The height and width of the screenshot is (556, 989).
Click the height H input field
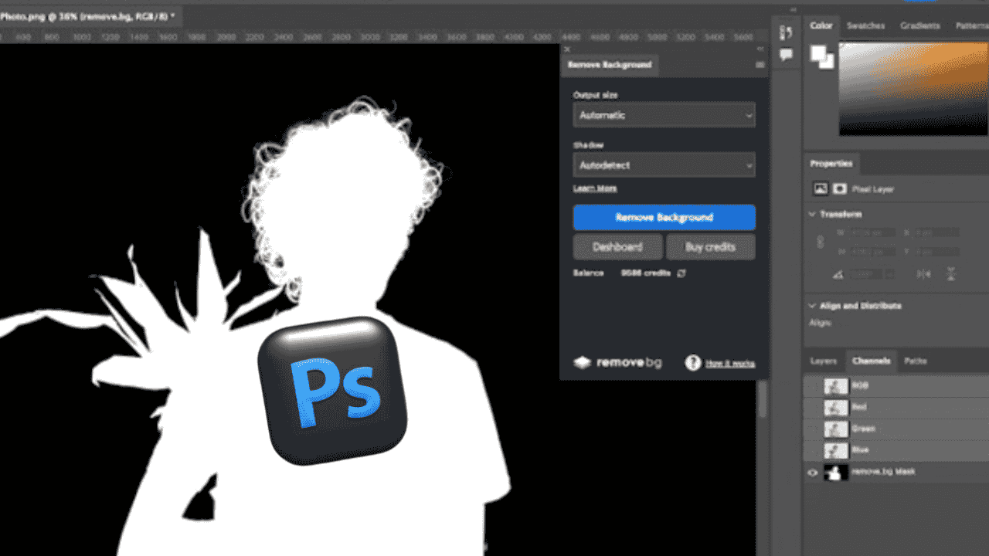873,252
